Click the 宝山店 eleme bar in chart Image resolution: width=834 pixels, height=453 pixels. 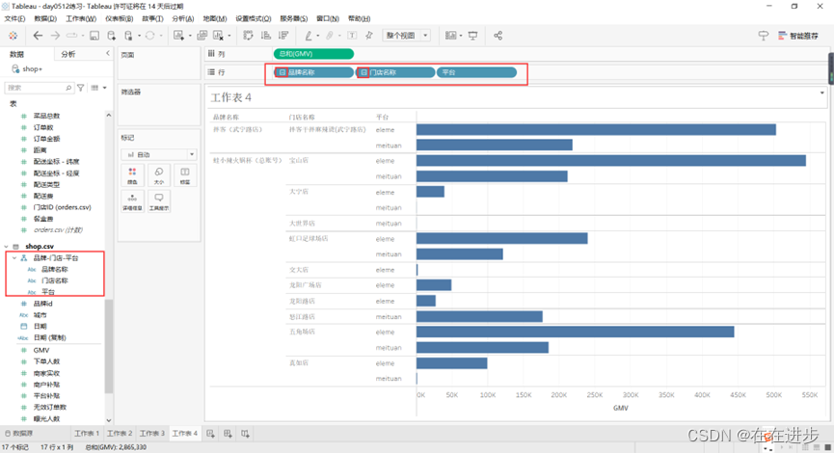[610, 161]
